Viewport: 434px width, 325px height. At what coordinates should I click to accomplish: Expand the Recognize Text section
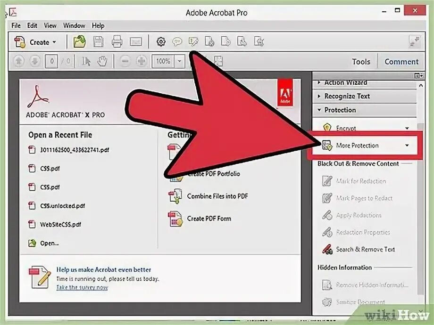[364, 96]
